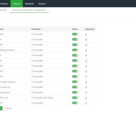Go to the Network menu
The image size is (136, 136).
pos(29,4)
